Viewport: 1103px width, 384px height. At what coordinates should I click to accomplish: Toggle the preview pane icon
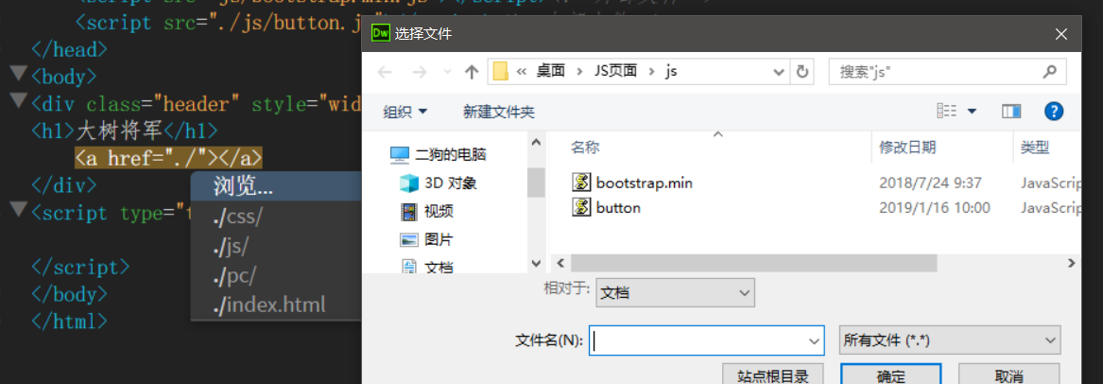click(1011, 111)
